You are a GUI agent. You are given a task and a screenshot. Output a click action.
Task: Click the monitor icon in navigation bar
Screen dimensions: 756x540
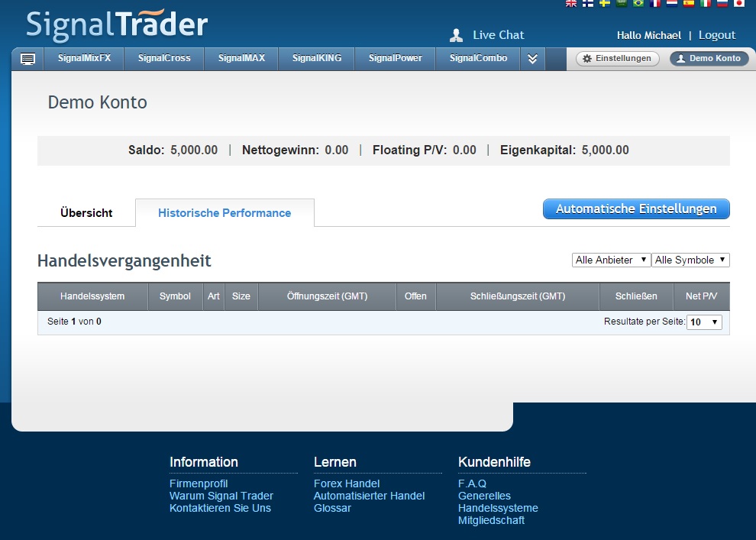pyautogui.click(x=27, y=59)
